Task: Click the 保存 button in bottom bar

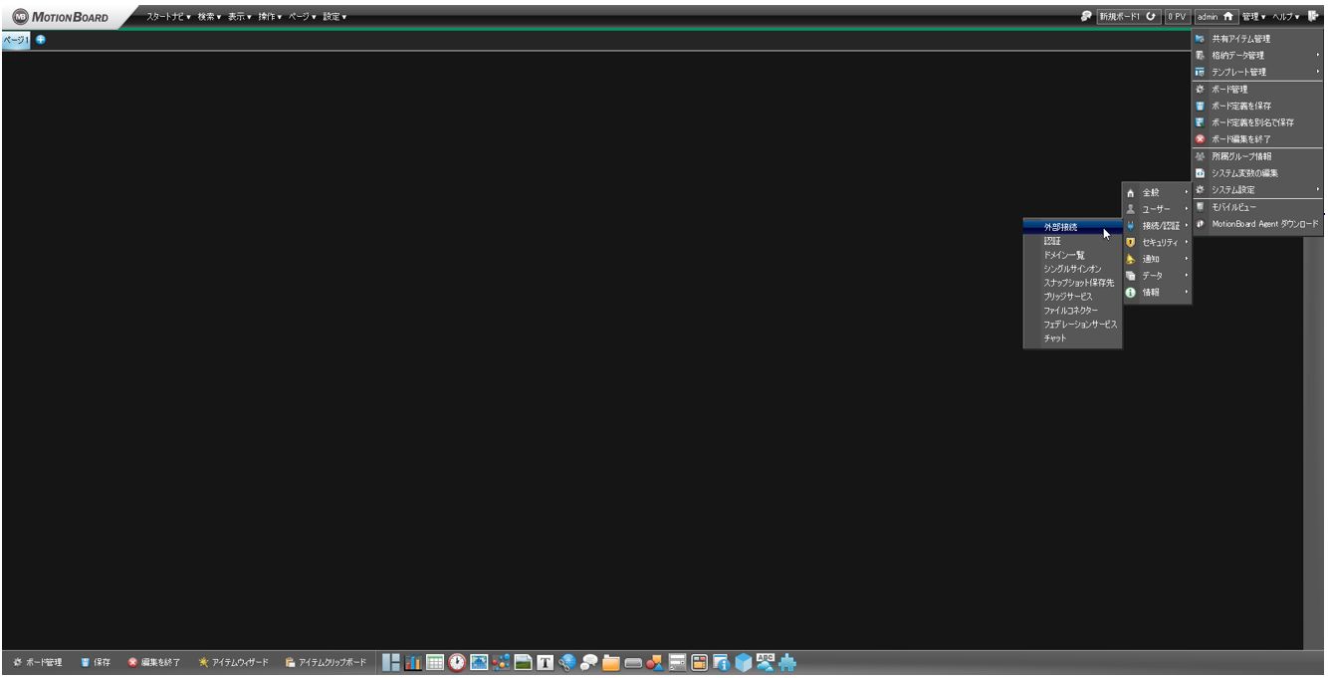Action: click(x=96, y=663)
